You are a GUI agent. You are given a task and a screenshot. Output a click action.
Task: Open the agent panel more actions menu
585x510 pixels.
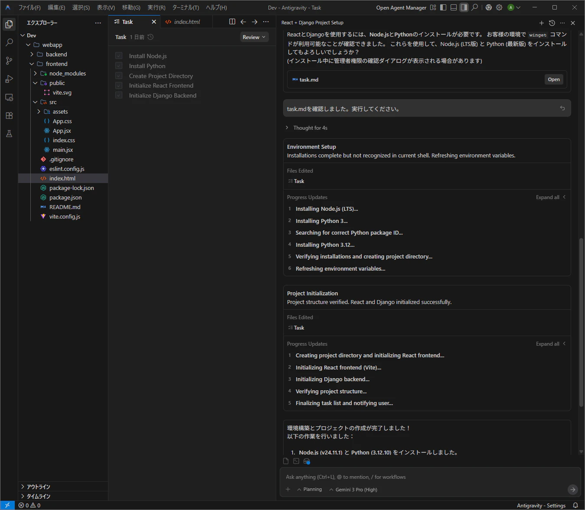(x=562, y=23)
